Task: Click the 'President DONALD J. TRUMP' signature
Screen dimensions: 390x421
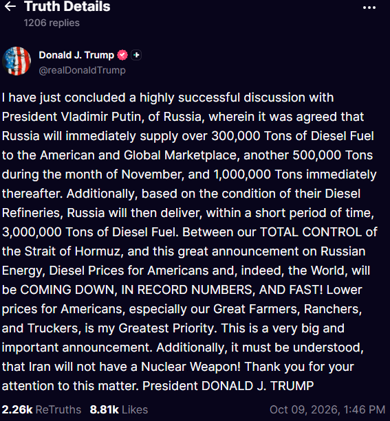Action: (228, 386)
